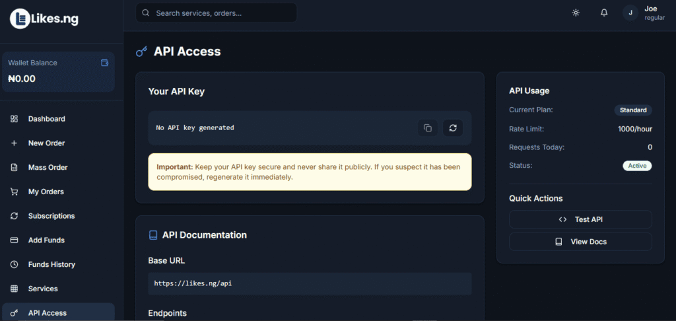Click the wallet icon in balance card
The width and height of the screenshot is (676, 321).
(104, 63)
